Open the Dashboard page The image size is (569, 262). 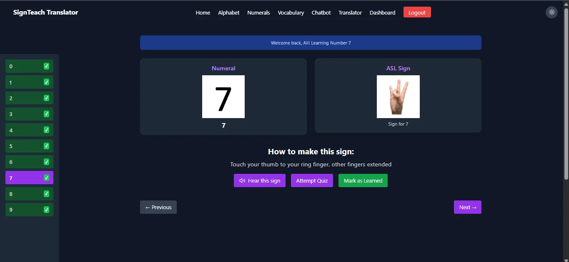point(383,12)
